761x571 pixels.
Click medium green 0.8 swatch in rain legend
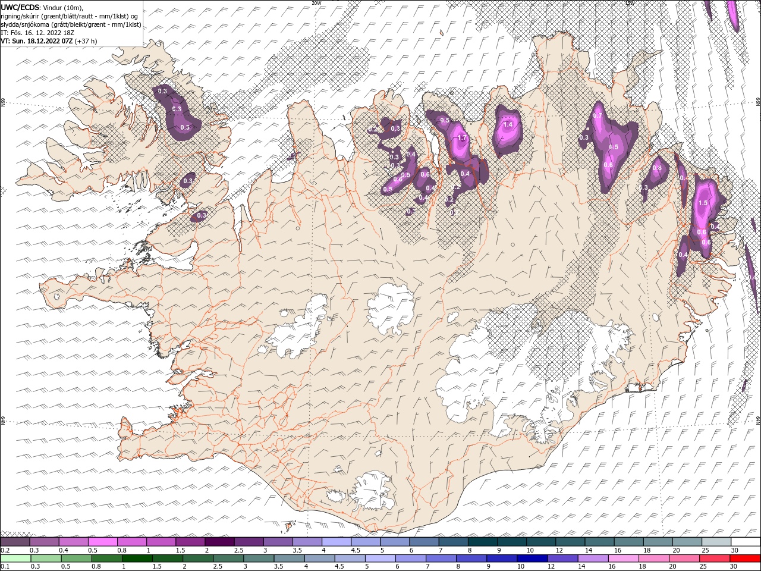[x=107, y=559]
